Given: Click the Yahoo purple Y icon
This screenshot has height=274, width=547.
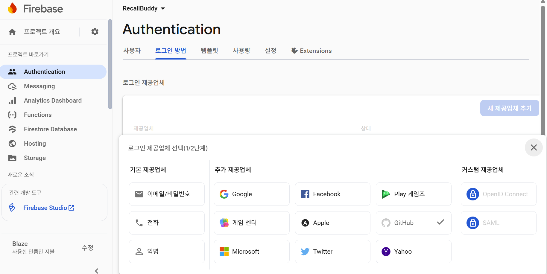Looking at the screenshot, I should (386, 252).
